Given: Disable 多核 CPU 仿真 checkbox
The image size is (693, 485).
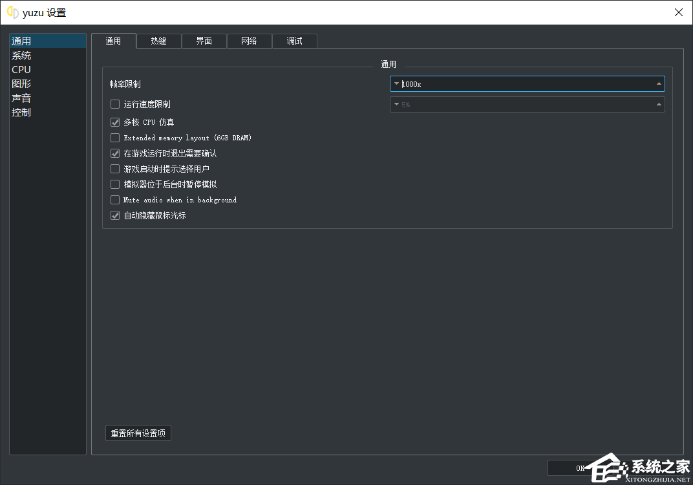Looking at the screenshot, I should (115, 122).
